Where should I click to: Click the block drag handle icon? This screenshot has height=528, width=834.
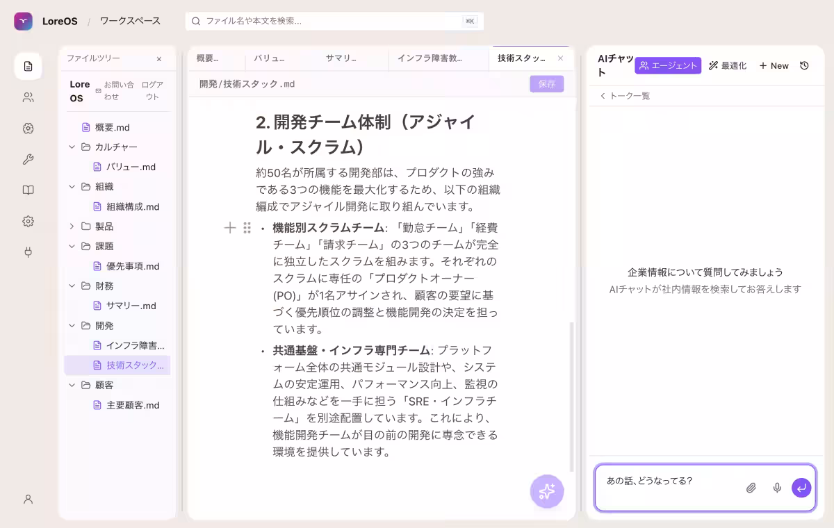(247, 227)
